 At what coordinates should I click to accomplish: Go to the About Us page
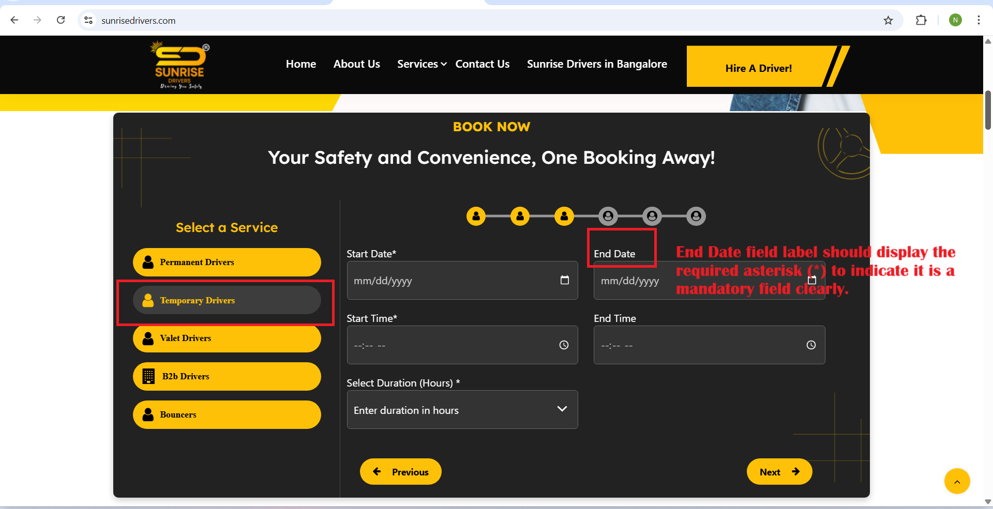click(x=356, y=64)
